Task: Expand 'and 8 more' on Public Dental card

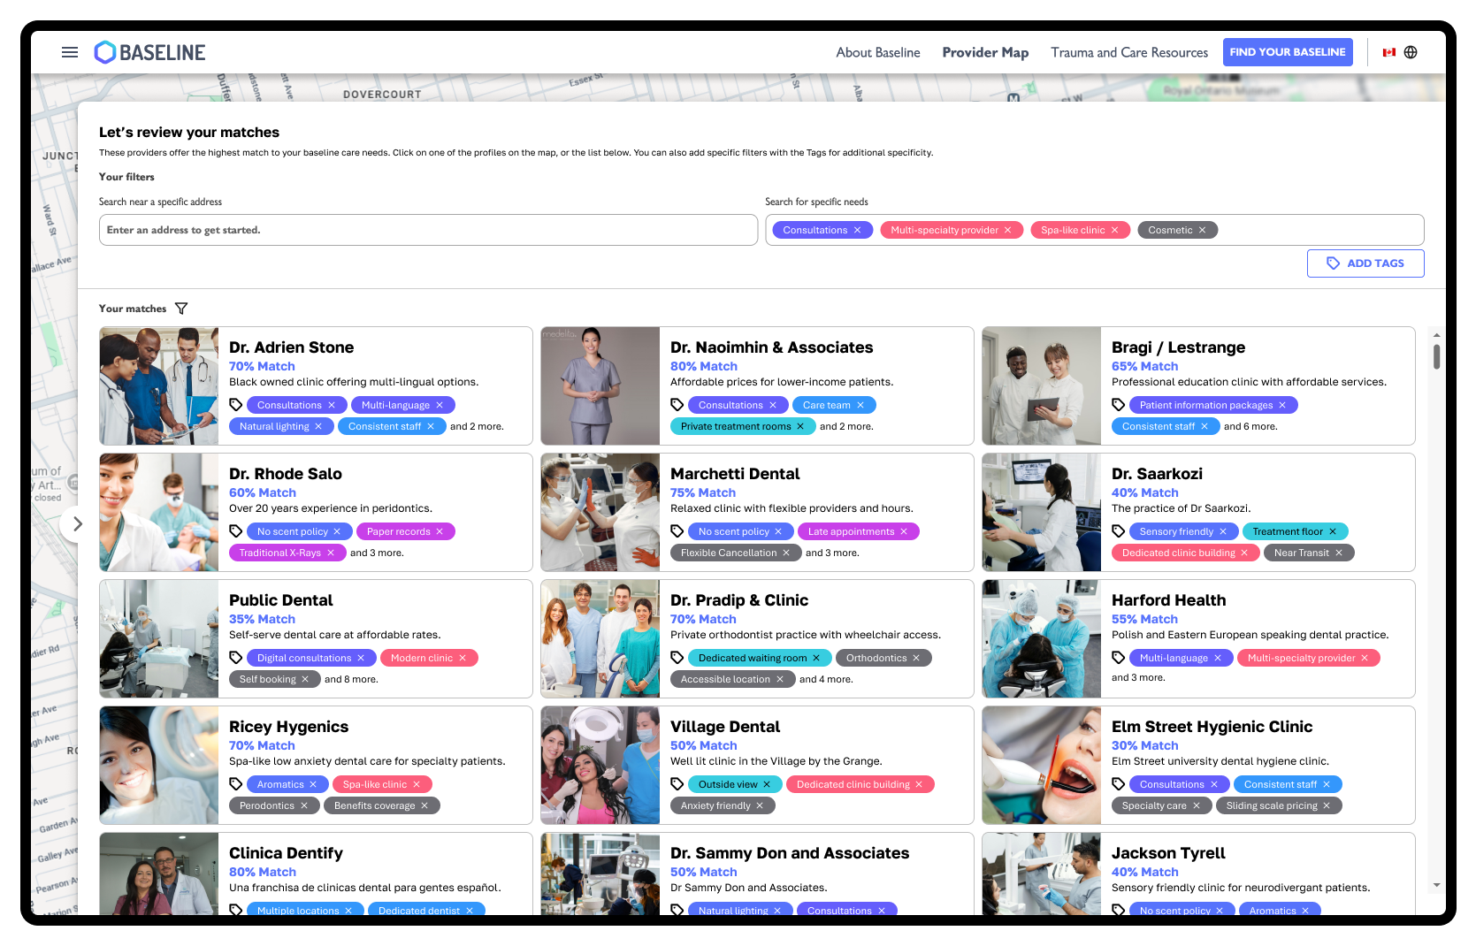Action: click(351, 679)
